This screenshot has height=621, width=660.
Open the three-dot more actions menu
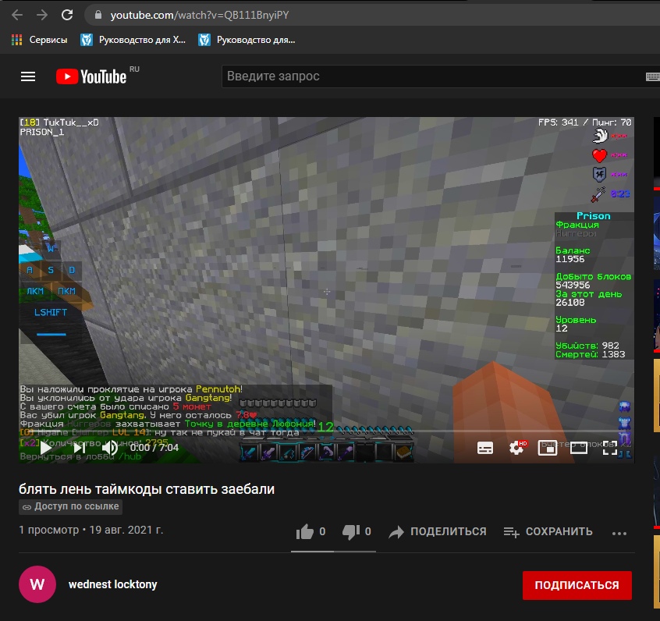(x=619, y=533)
